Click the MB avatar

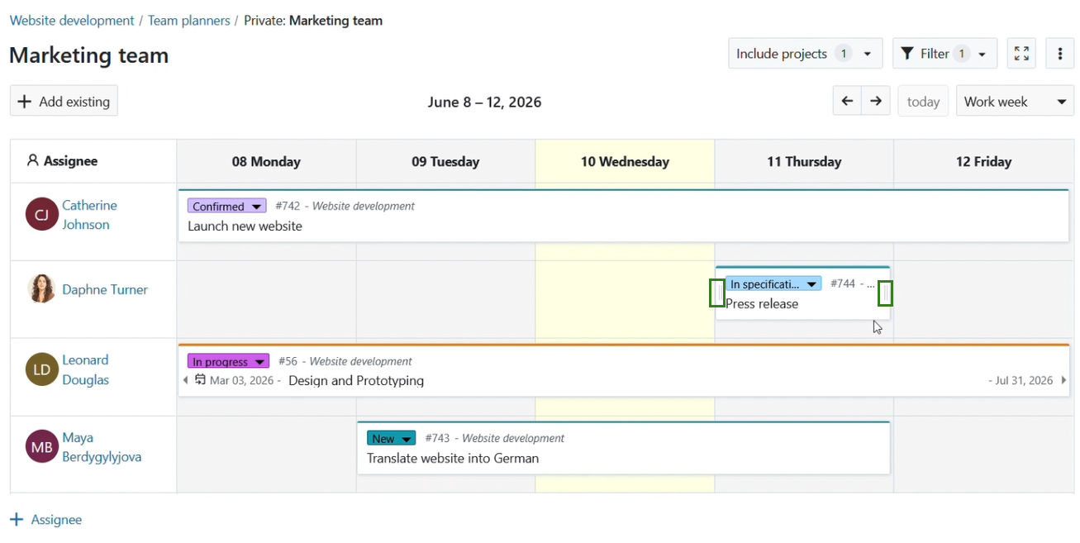41,447
